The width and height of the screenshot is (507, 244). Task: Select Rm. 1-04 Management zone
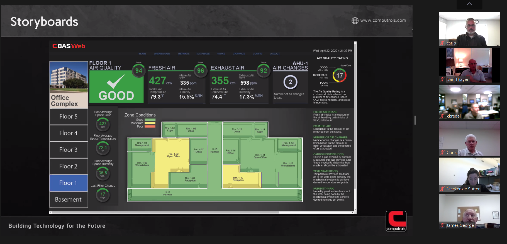pyautogui.click(x=142, y=144)
